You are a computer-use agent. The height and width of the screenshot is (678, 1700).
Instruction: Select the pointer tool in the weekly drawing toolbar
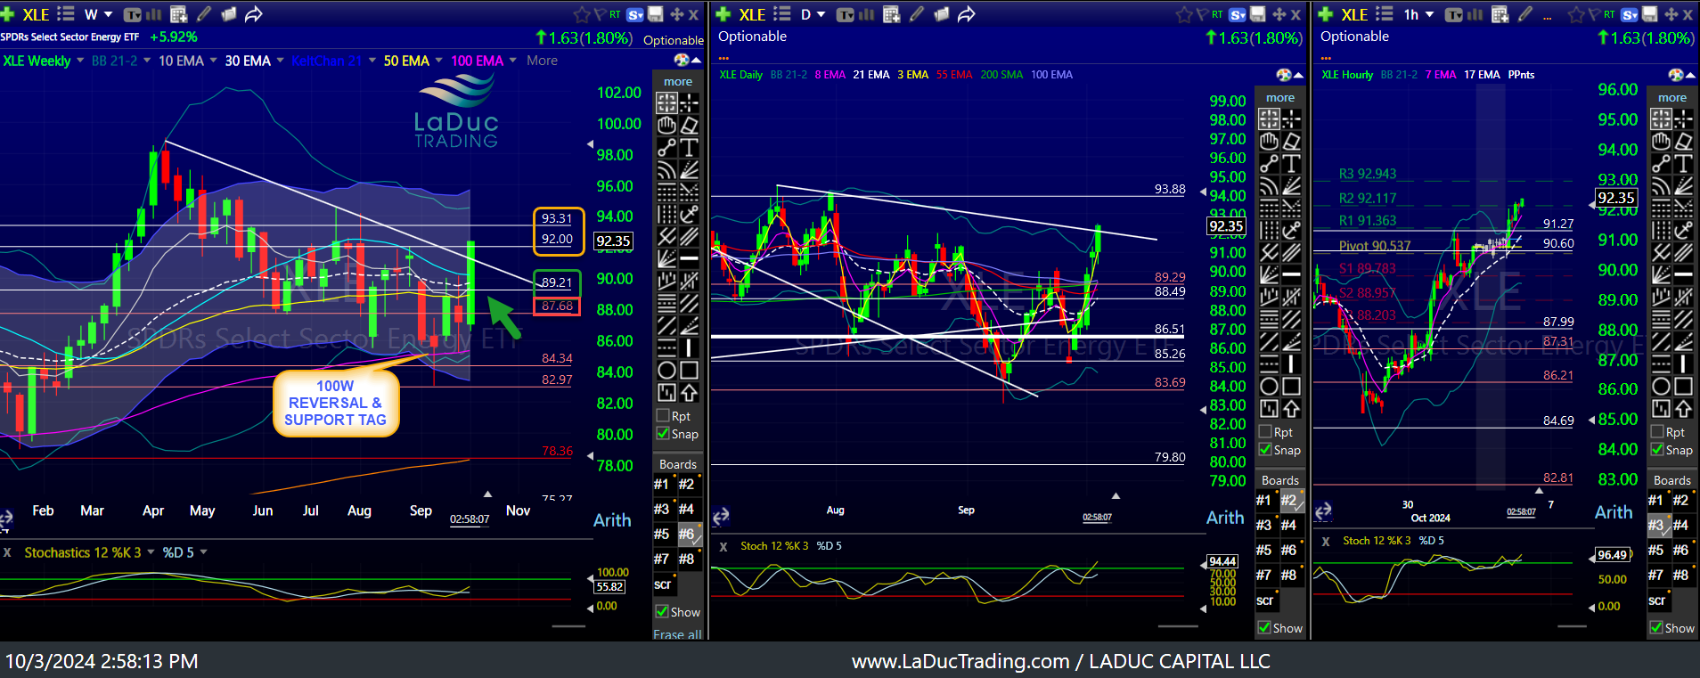[666, 102]
